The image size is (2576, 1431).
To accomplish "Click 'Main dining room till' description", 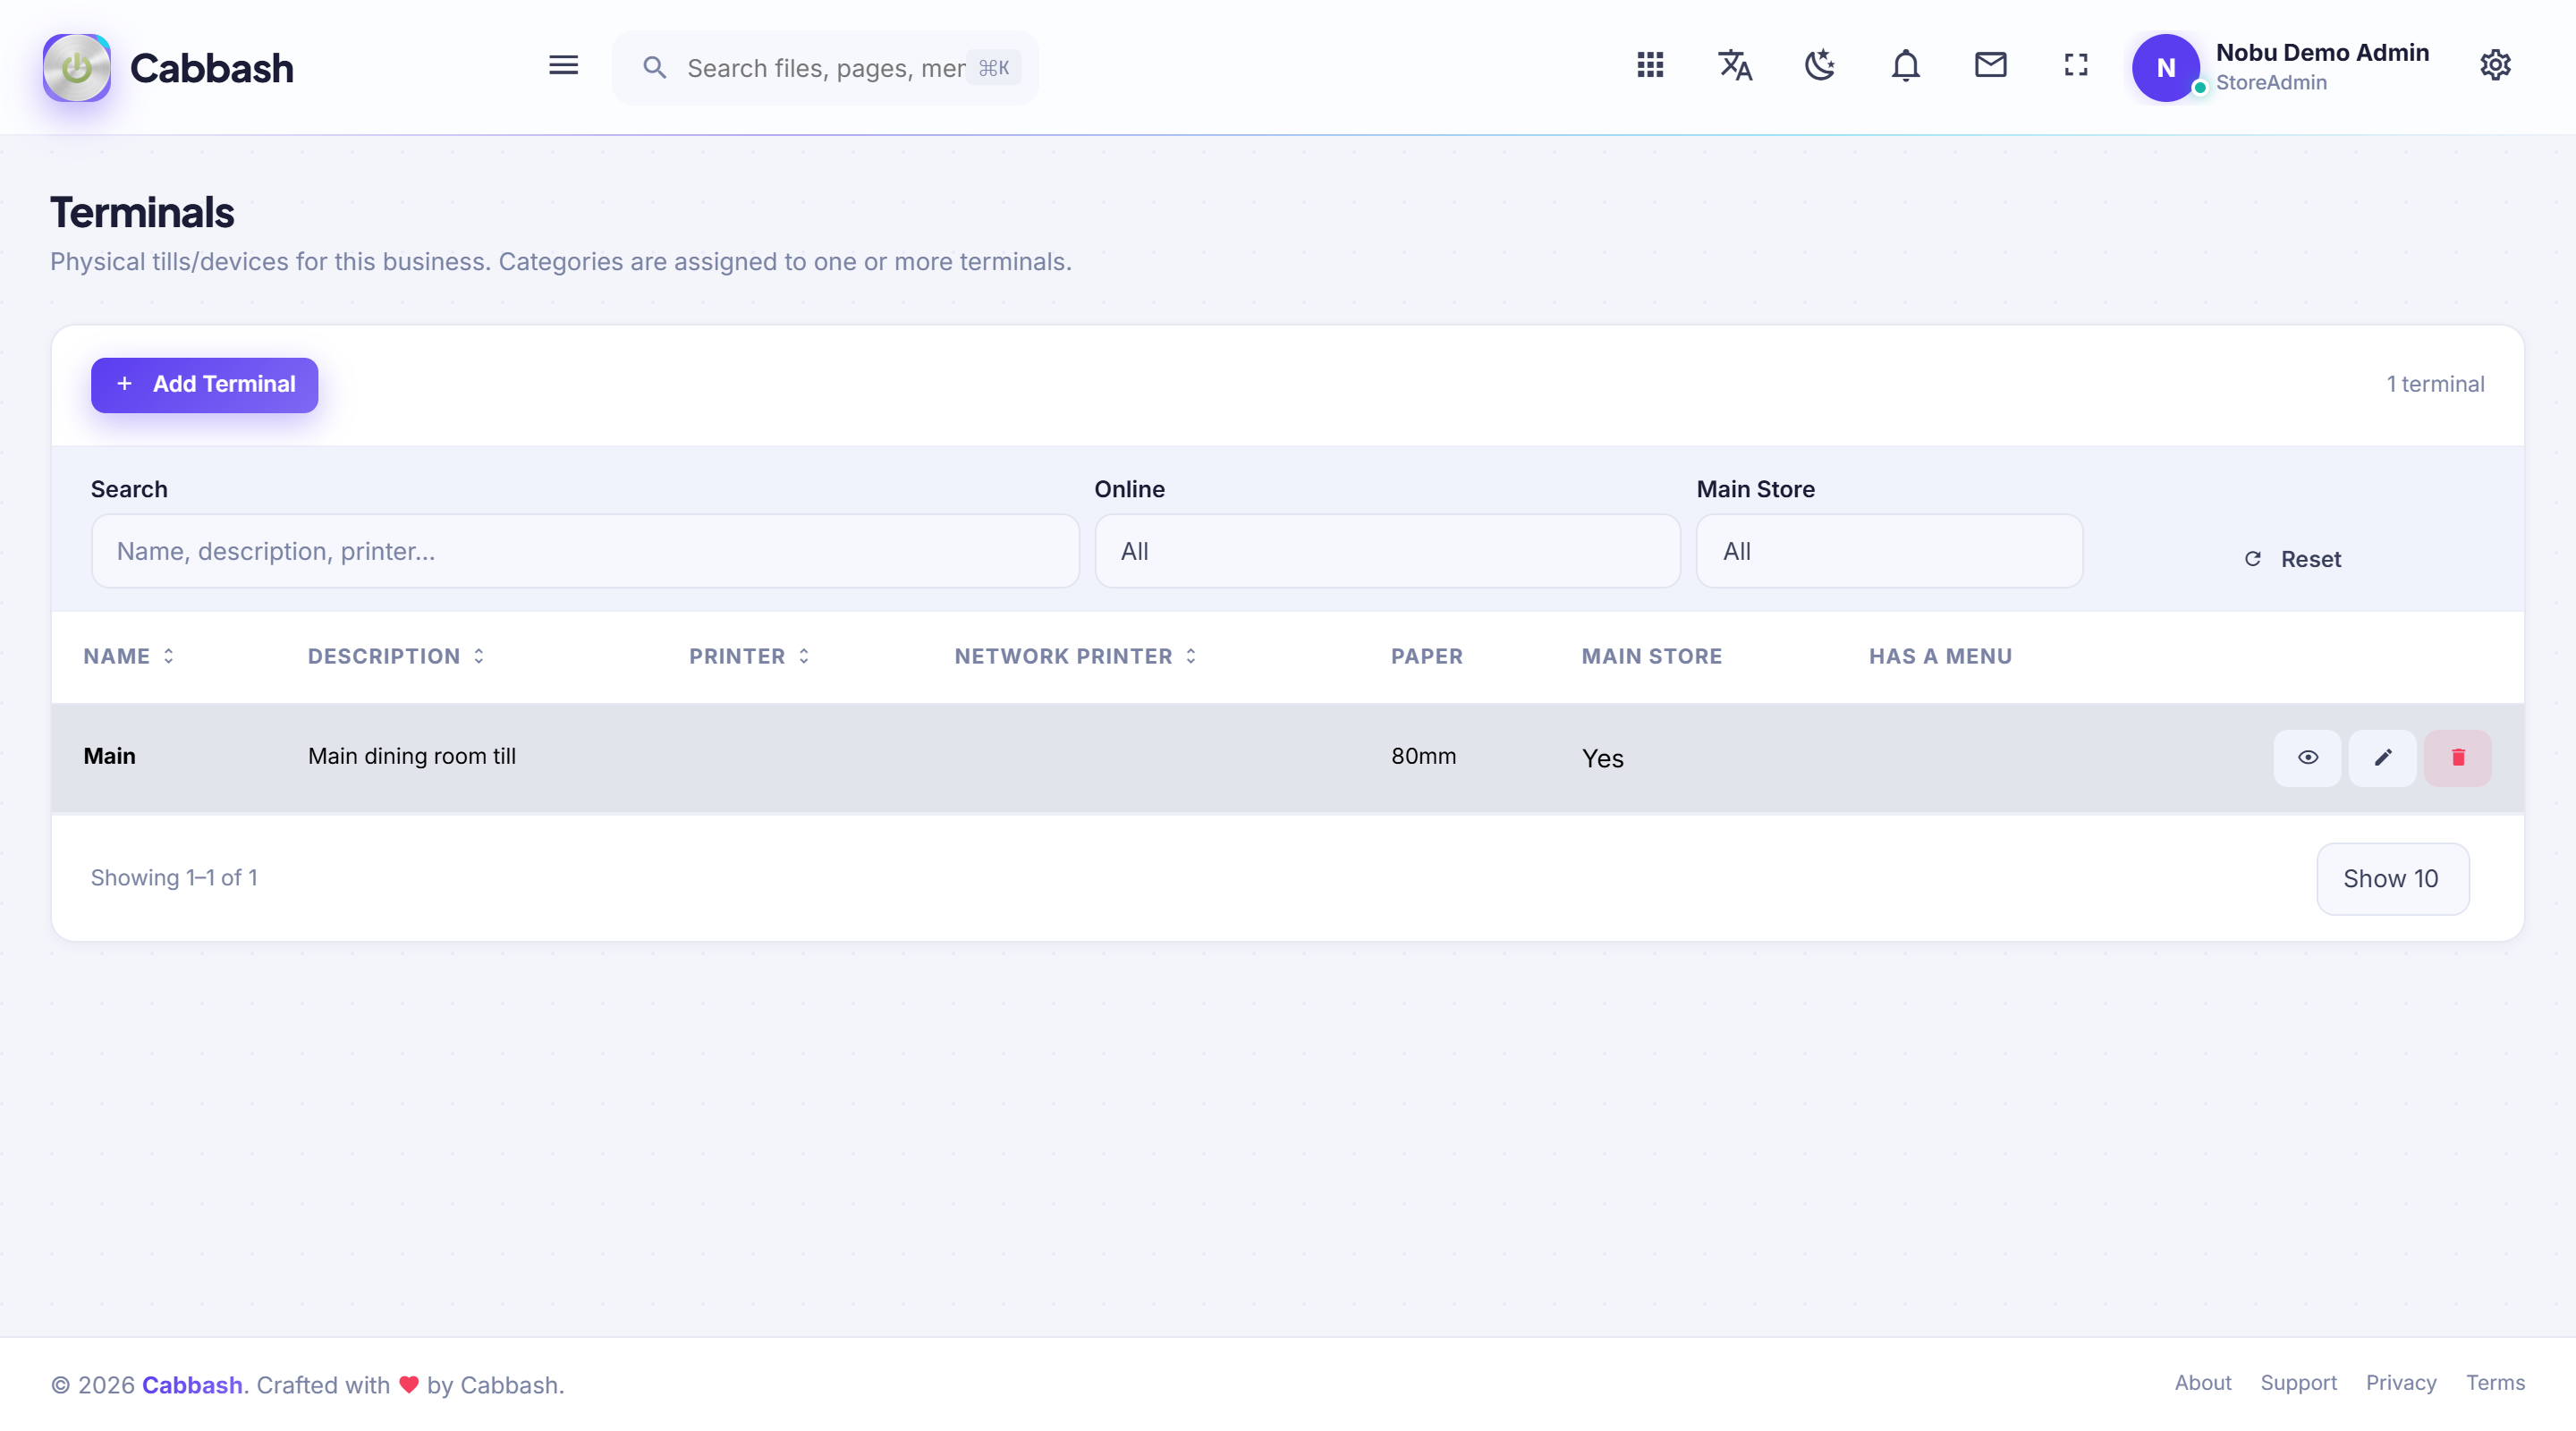I will pyautogui.click(x=411, y=756).
